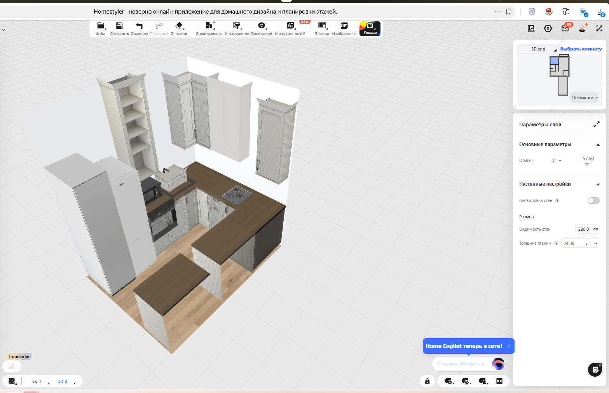
Task: Collapse the Настенные настройки section
Action: pyautogui.click(x=598, y=184)
